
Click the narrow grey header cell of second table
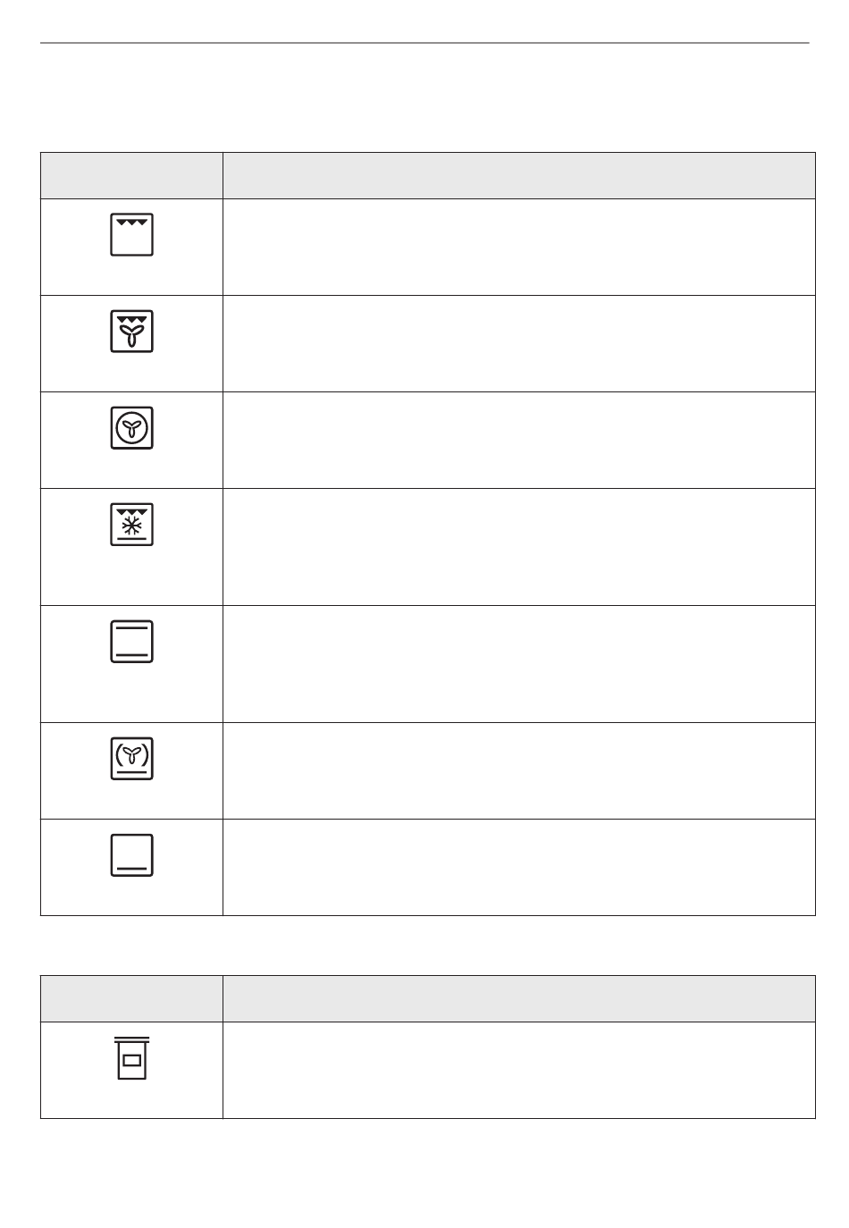(131, 998)
